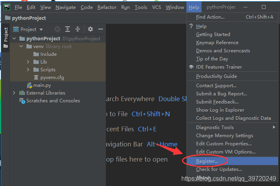Click the pyvenv.cfg file icon

click(36, 77)
